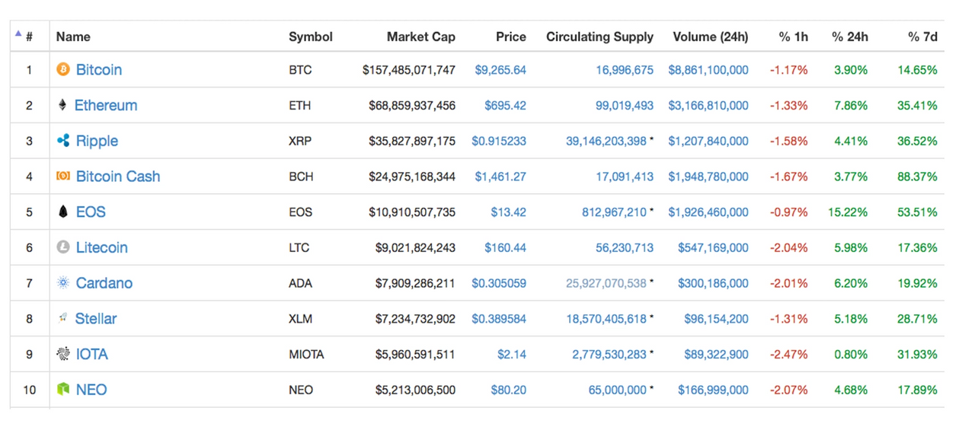Click Litecoin 1h change -2.04%
The image size is (975, 433).
(x=788, y=247)
